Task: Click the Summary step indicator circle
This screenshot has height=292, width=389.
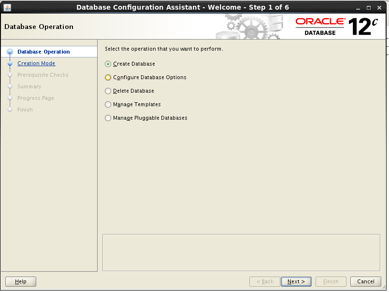Action: click(x=10, y=86)
